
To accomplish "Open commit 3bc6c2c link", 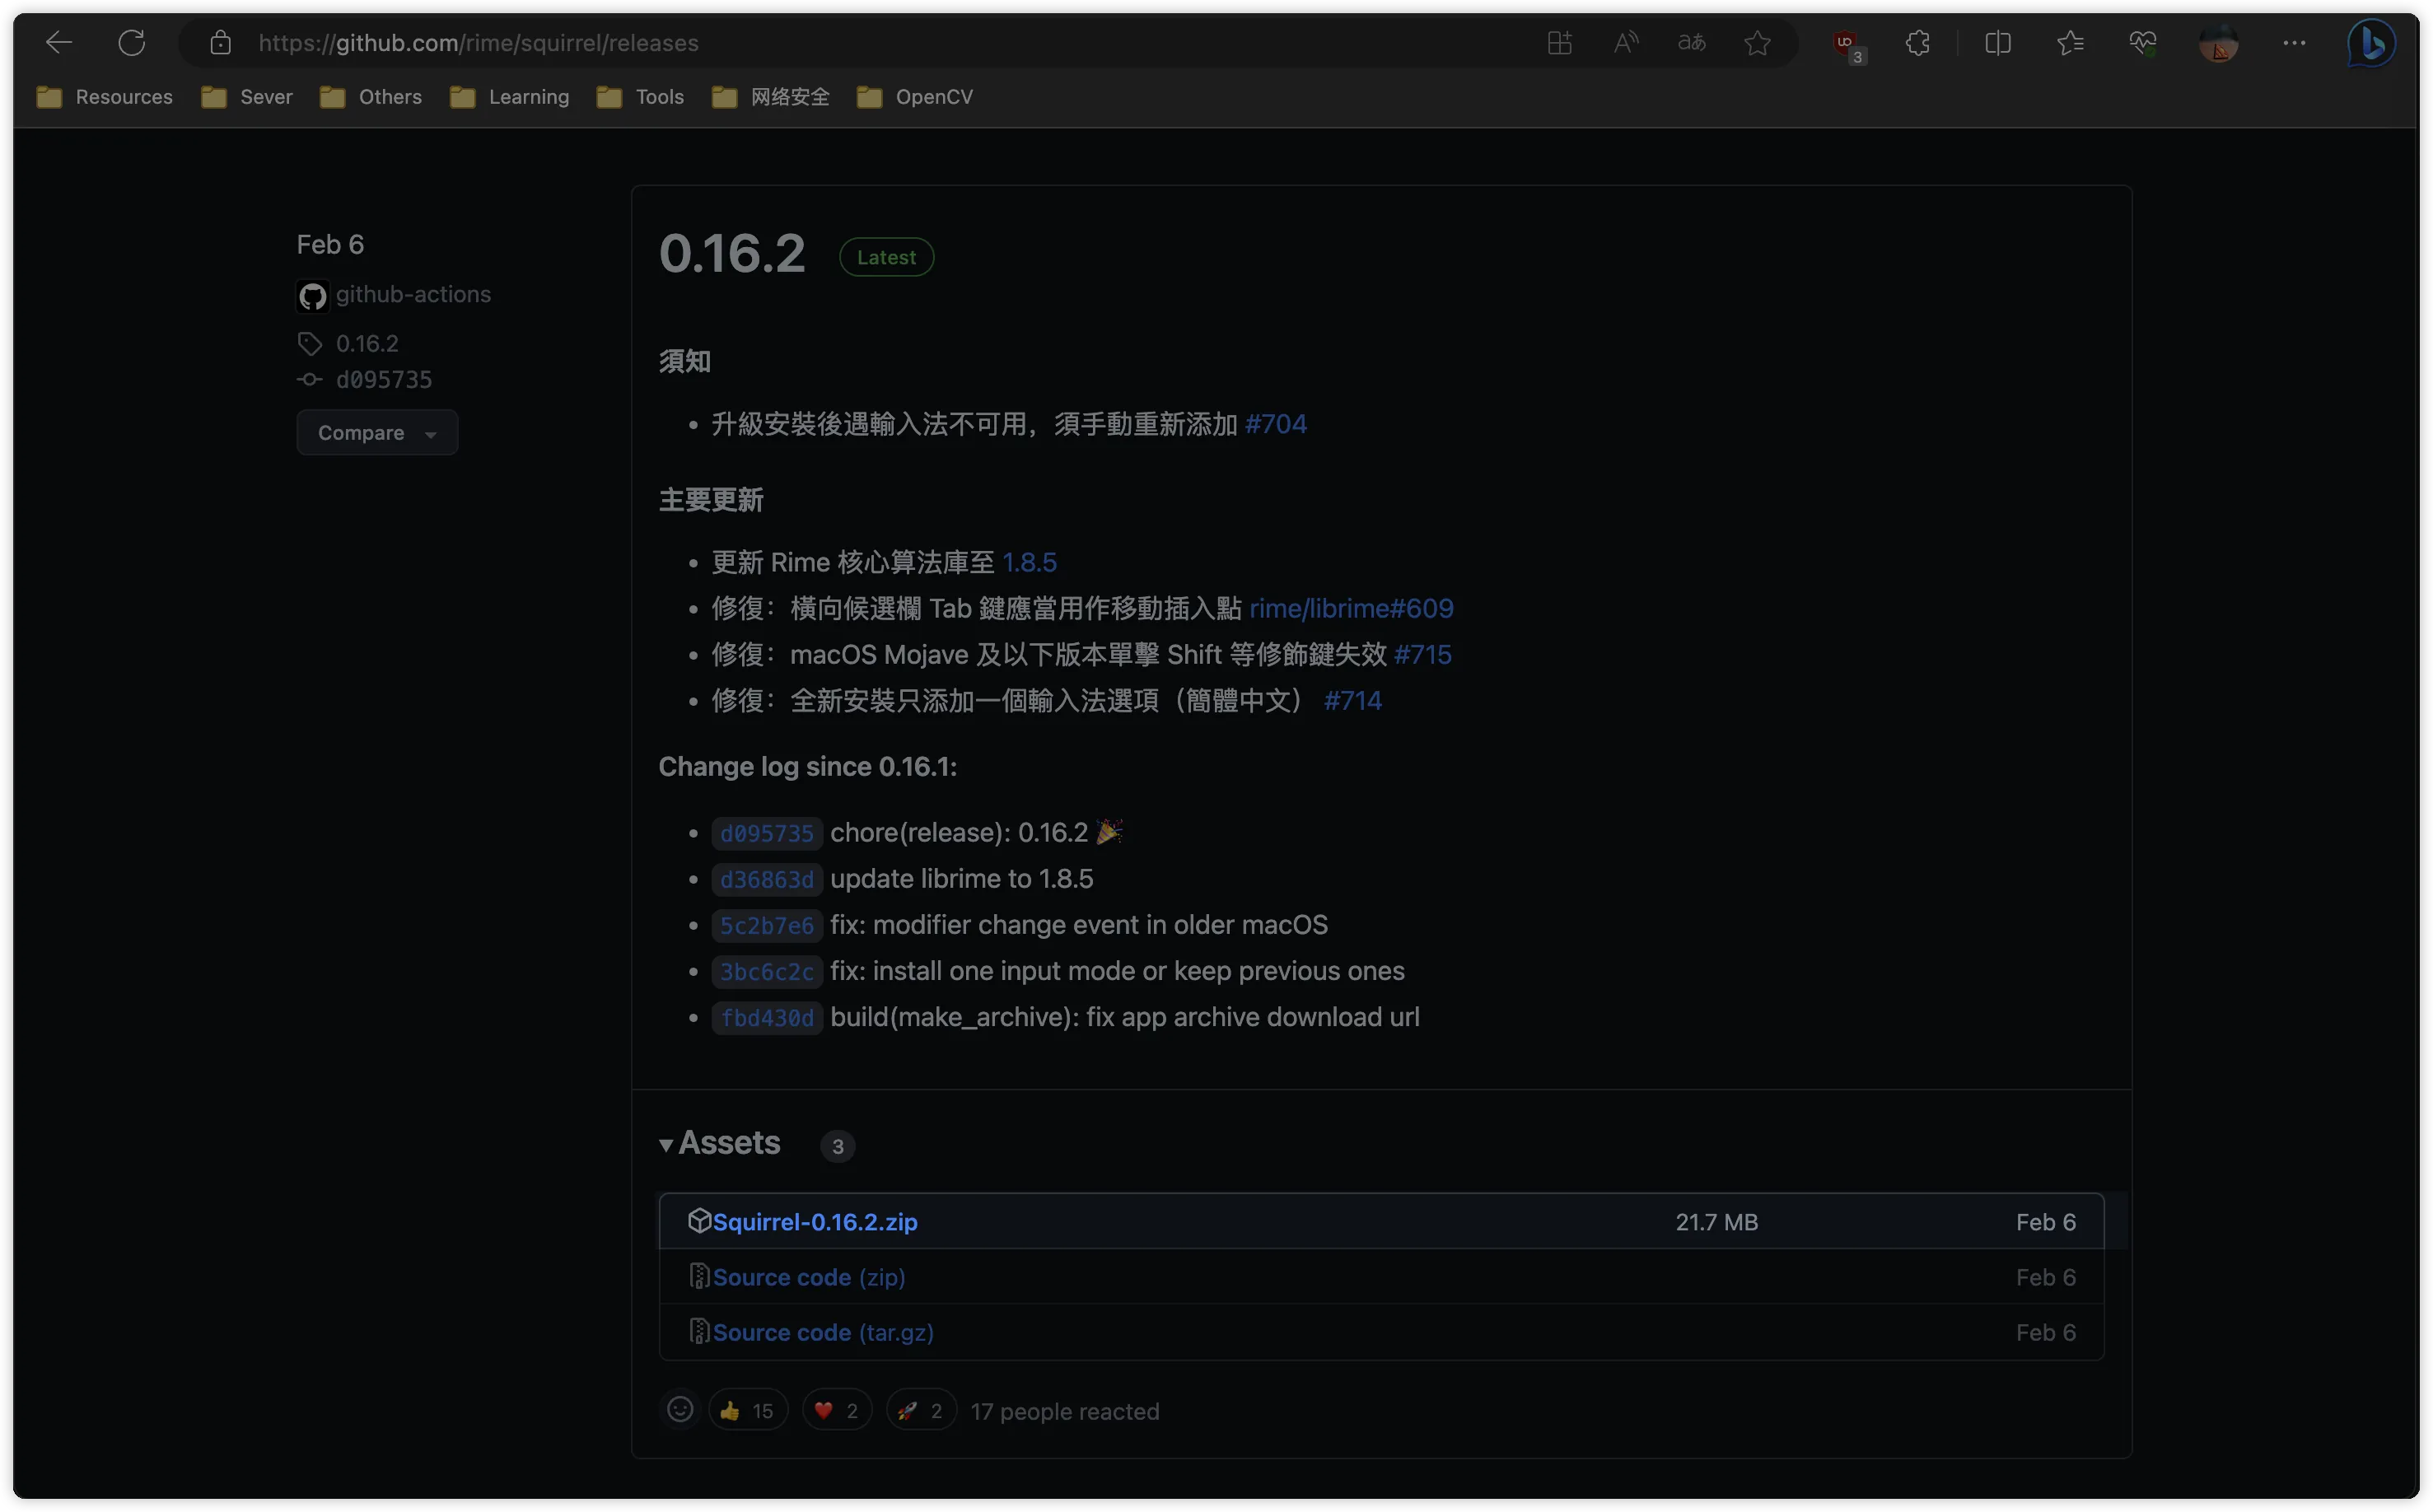I will click(x=767, y=971).
